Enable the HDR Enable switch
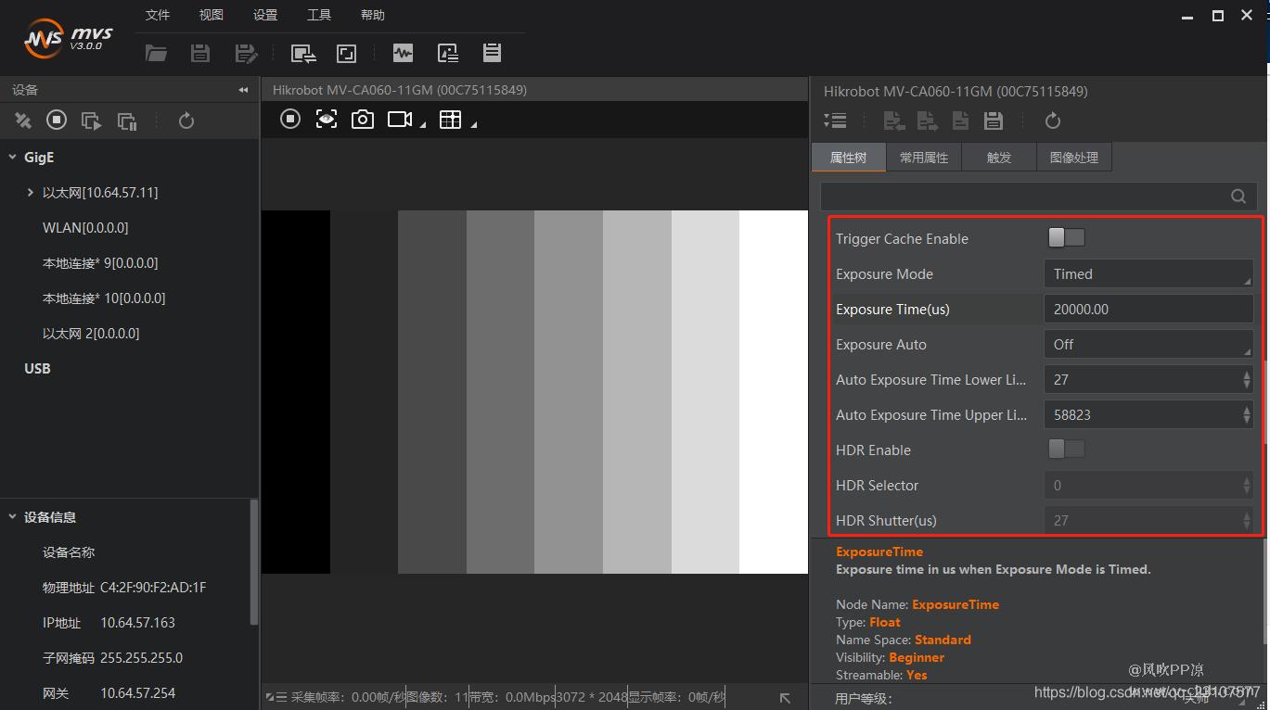The height and width of the screenshot is (710, 1270). click(x=1066, y=450)
